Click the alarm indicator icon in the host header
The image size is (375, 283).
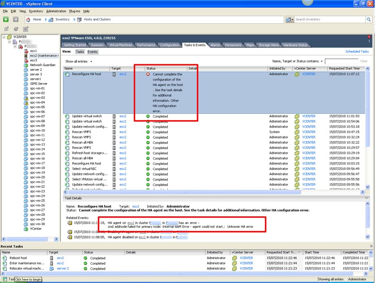[x=369, y=37]
